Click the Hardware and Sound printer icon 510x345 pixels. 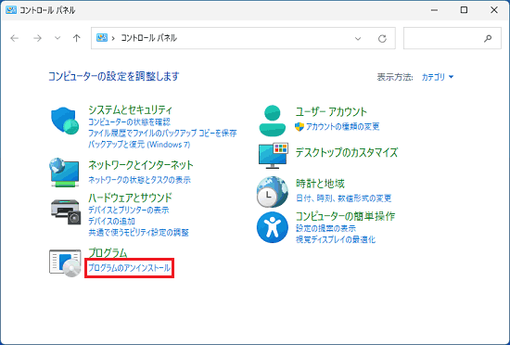pos(66,211)
